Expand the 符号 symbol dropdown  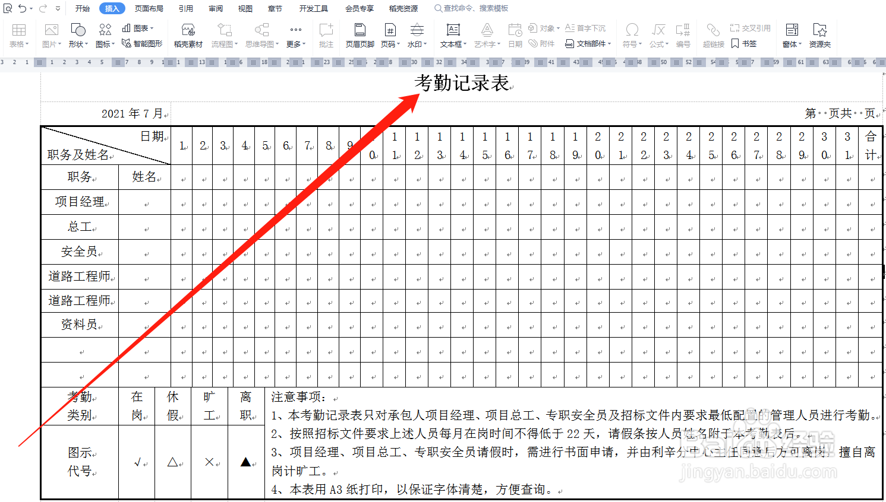point(632,36)
